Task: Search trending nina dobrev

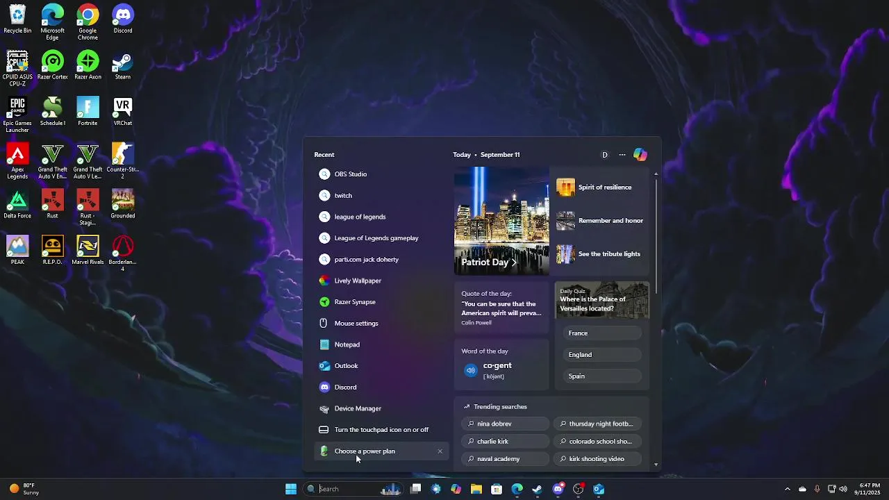Action: pyautogui.click(x=505, y=424)
